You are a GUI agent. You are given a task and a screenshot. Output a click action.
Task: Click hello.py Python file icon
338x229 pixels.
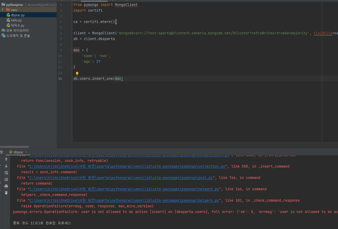pyautogui.click(x=8, y=20)
